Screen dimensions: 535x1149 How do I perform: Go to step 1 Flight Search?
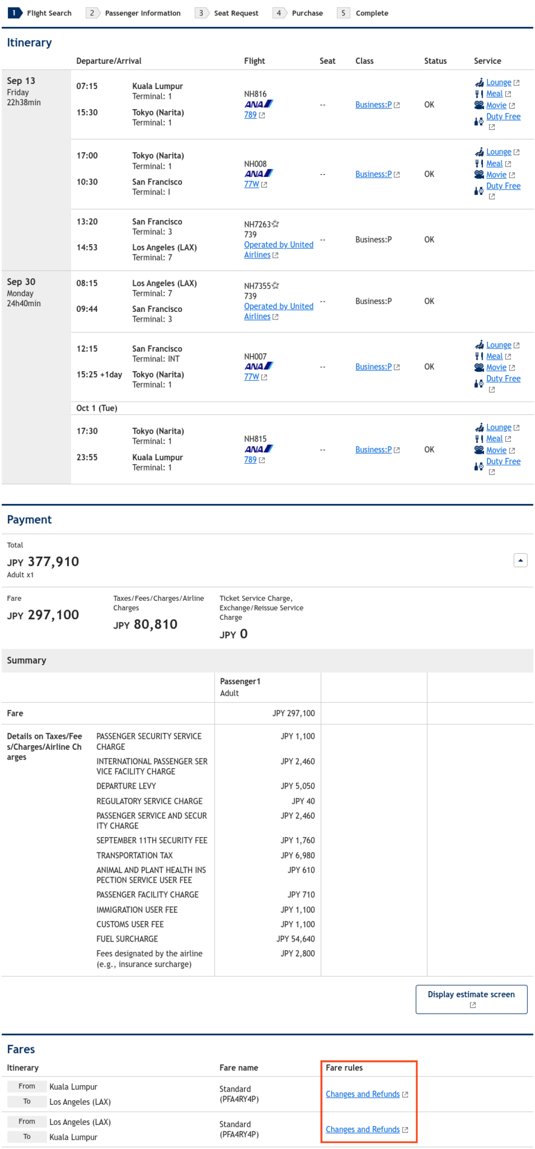click(x=40, y=13)
